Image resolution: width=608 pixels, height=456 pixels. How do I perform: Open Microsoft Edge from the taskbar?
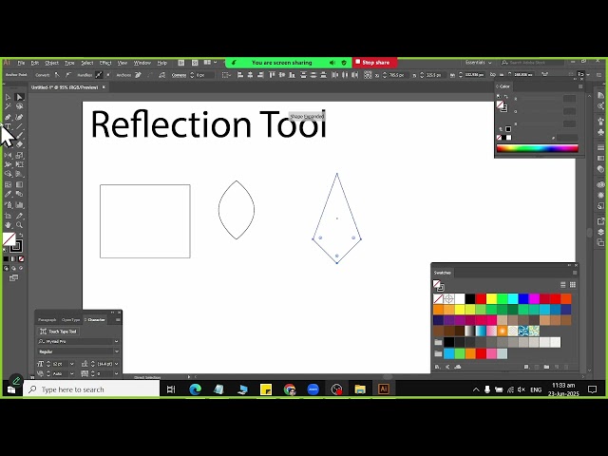(195, 389)
